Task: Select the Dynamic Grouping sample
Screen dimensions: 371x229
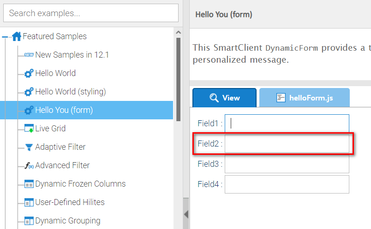Action: click(67, 221)
